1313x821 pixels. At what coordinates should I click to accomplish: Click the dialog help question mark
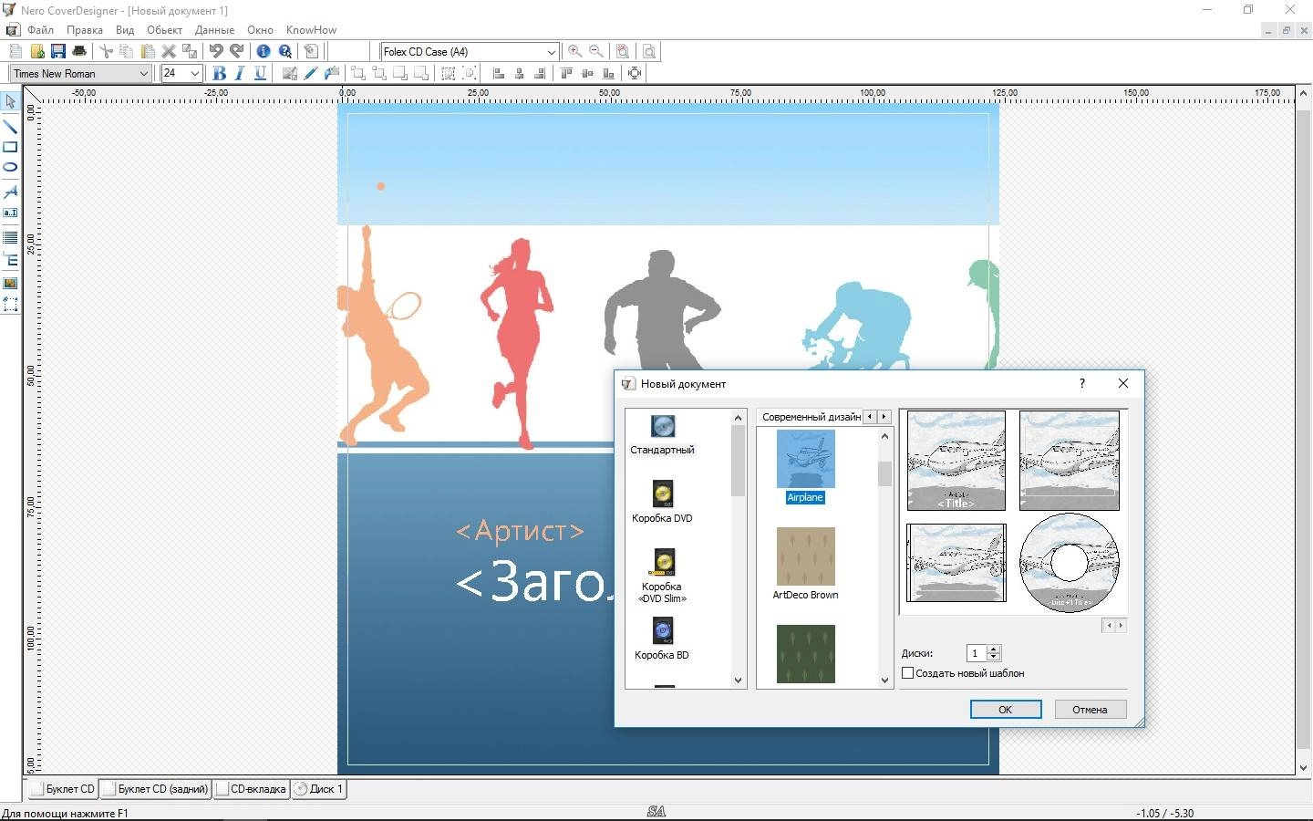1082,384
